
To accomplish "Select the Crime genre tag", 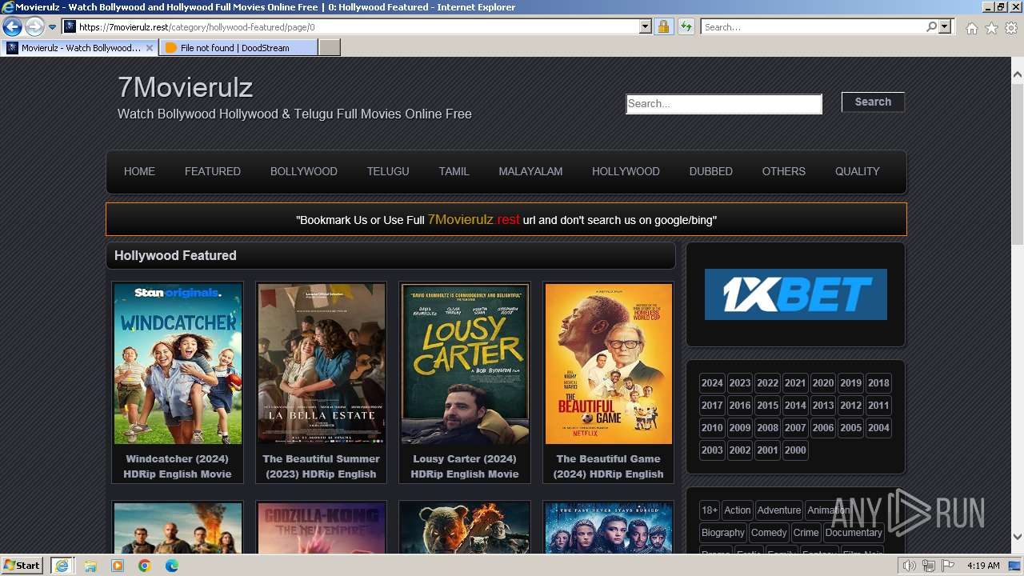I will 806,533.
